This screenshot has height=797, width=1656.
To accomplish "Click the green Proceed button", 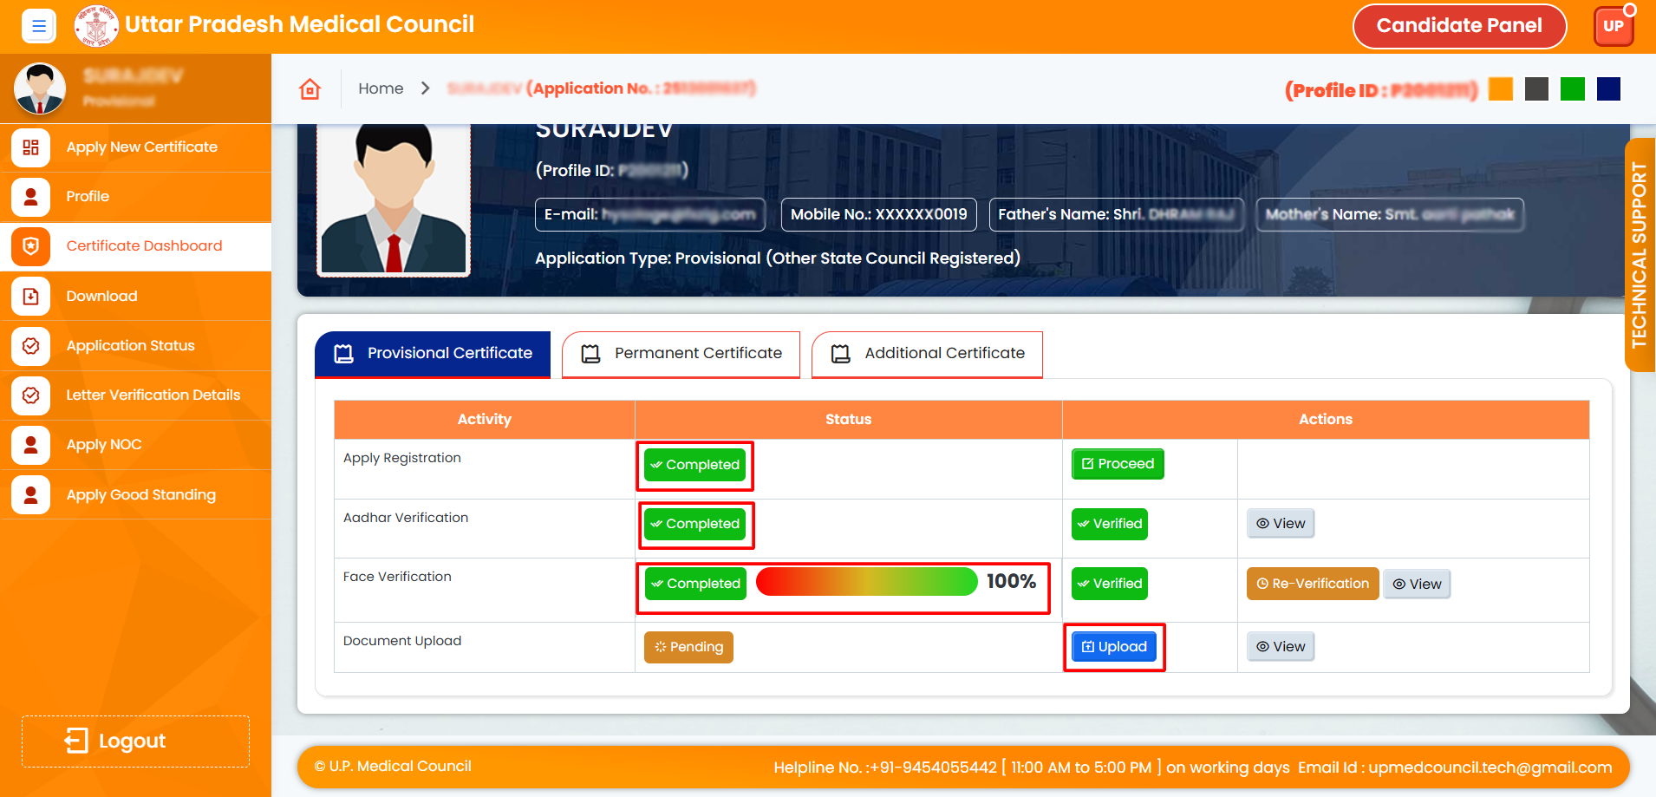I will [1118, 464].
